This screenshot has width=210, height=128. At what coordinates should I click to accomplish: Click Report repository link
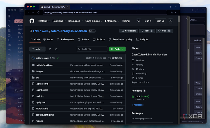pos(140,82)
